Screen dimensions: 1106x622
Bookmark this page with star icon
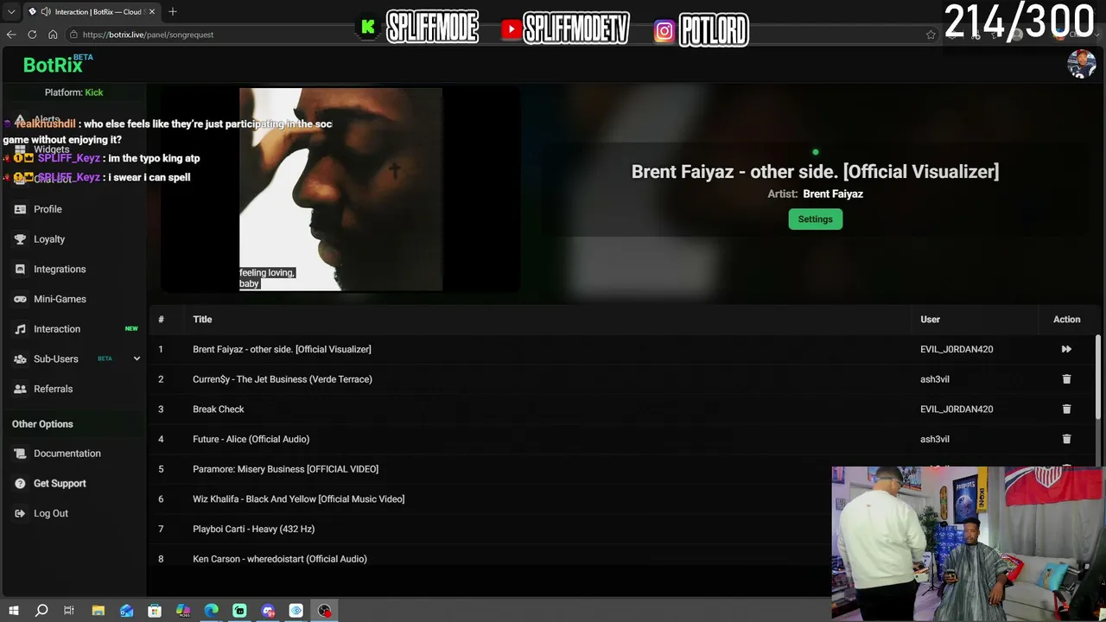click(931, 35)
